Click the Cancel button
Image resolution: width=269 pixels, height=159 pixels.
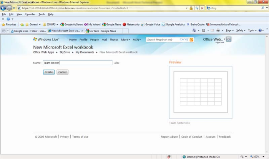point(62,72)
